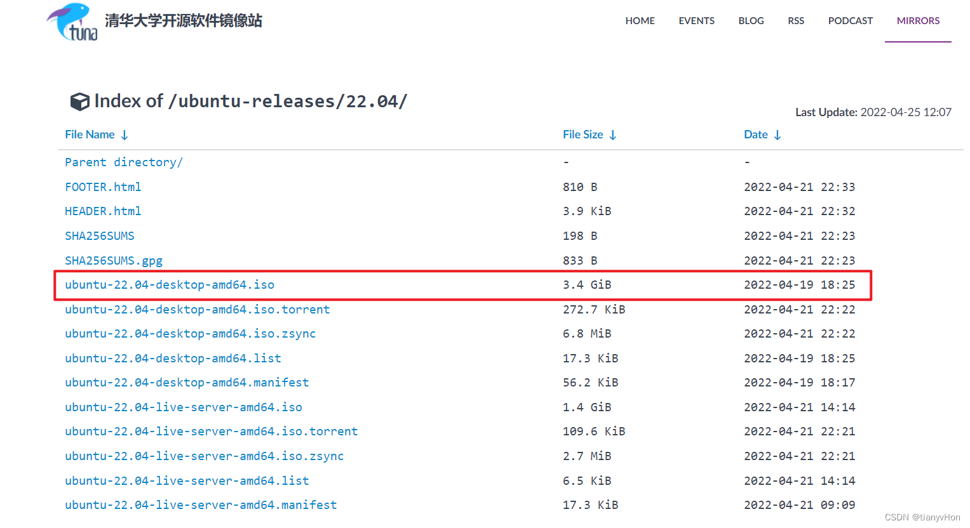Open the HOME menu item
The image size is (970, 528).
pos(640,21)
